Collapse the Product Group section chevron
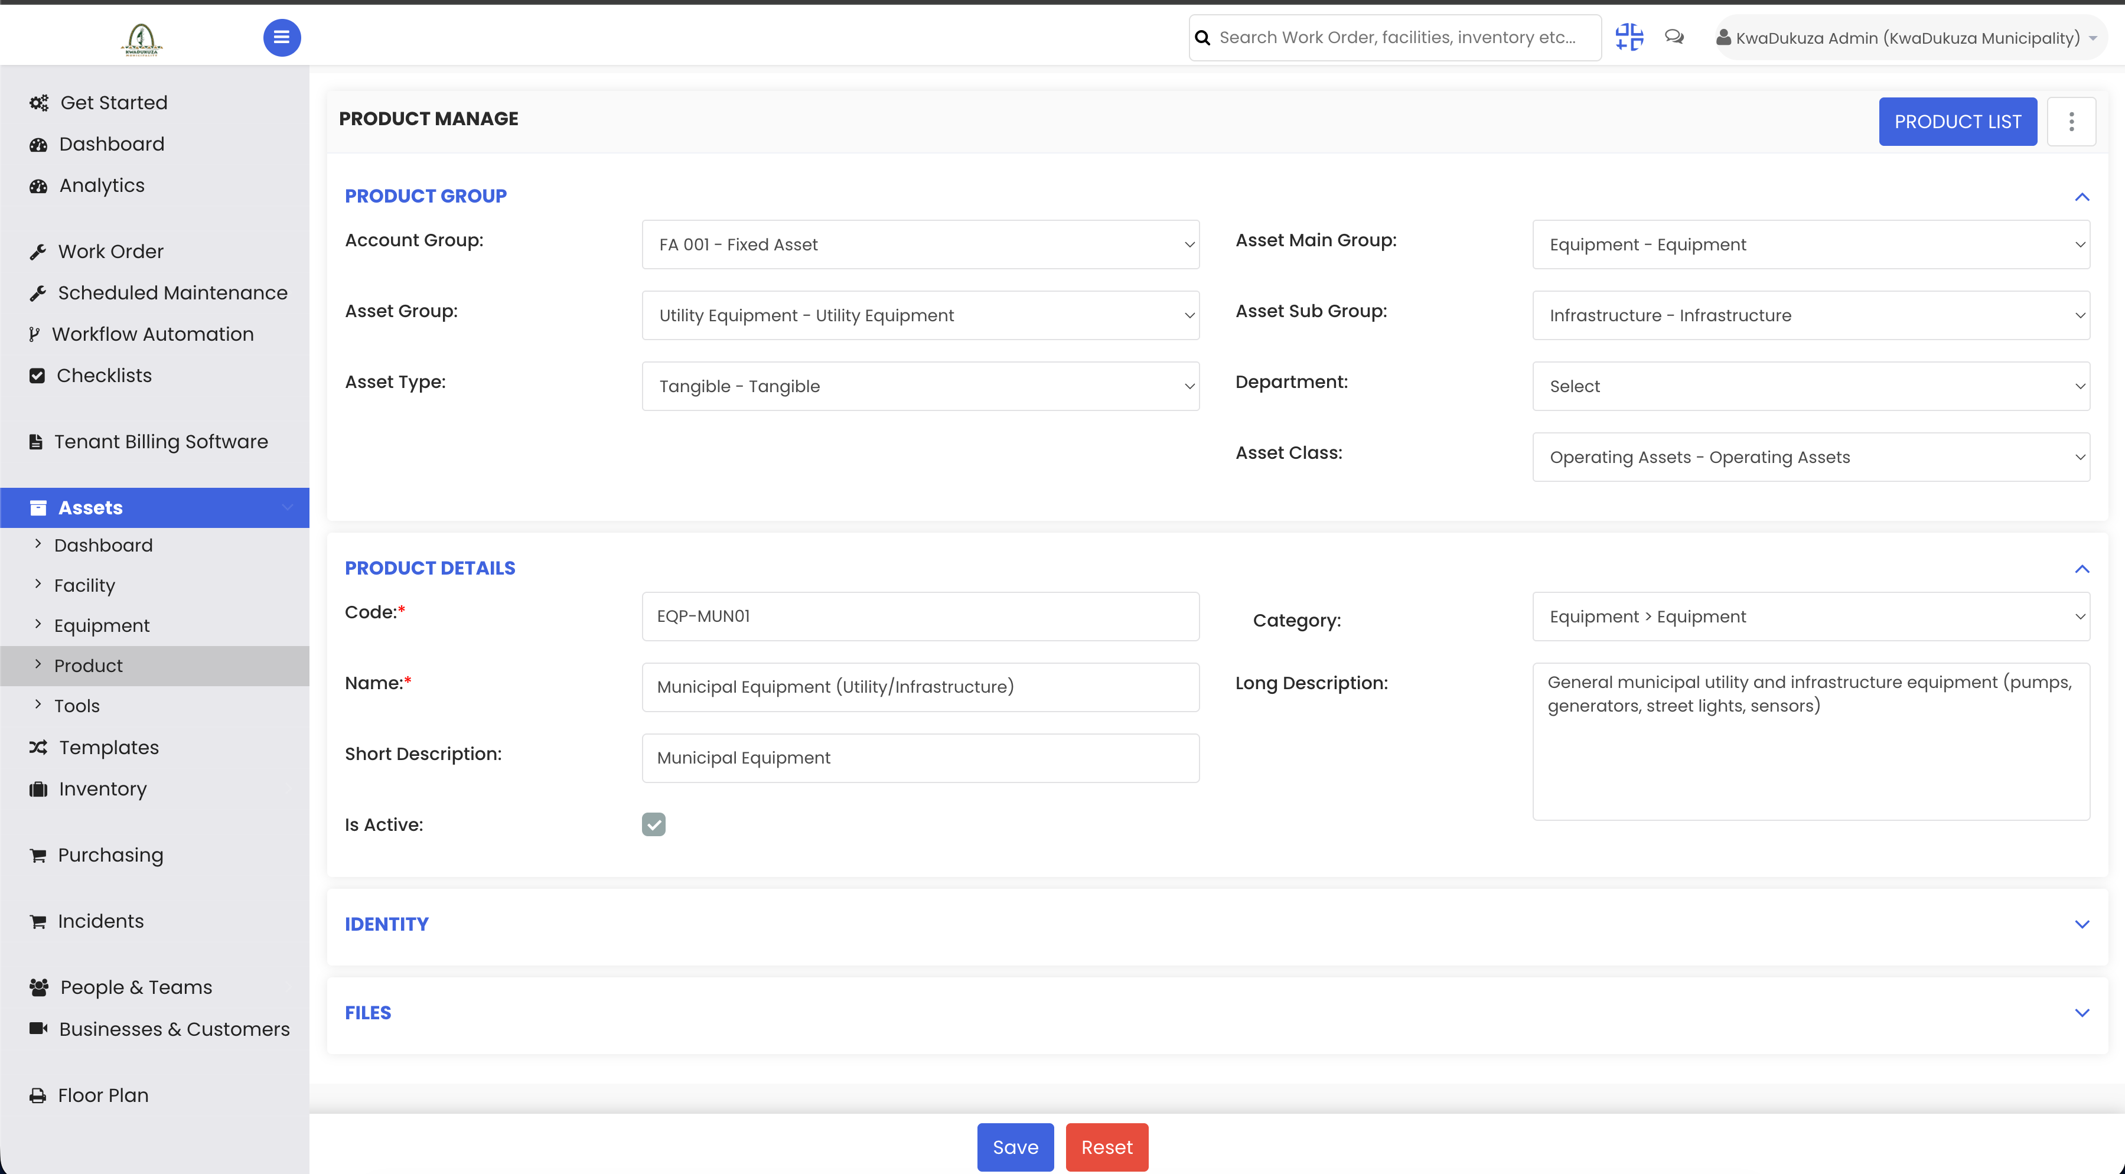 [2082, 196]
